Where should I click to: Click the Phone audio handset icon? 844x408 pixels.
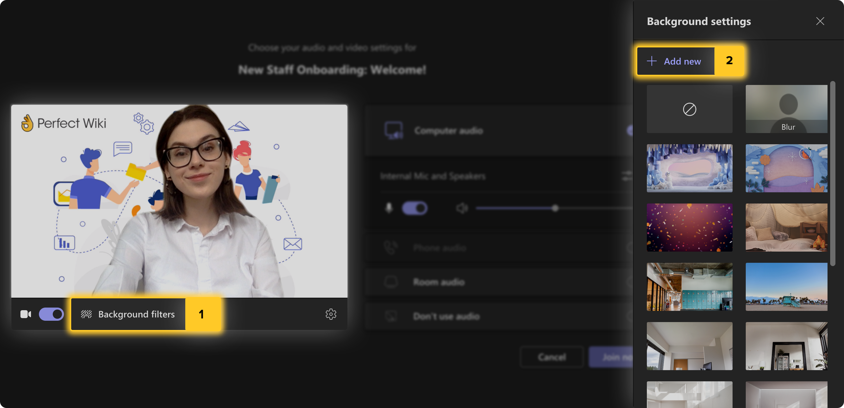tap(391, 248)
